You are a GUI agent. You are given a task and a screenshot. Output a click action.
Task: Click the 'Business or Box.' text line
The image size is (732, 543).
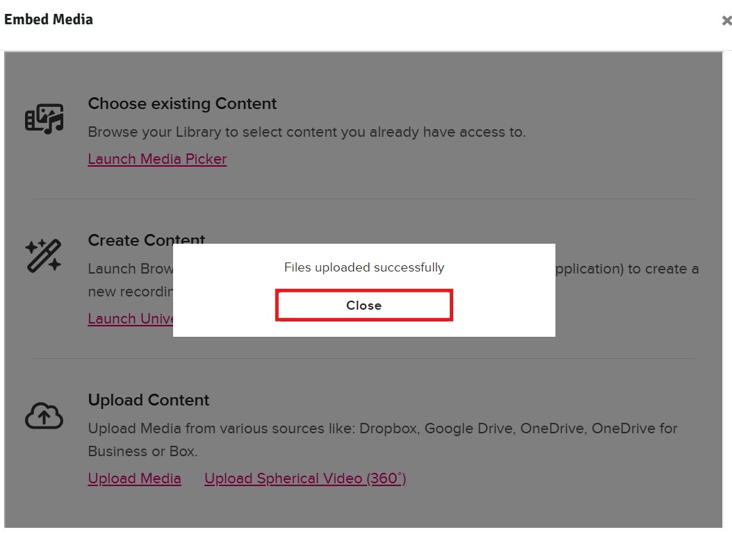click(x=143, y=451)
